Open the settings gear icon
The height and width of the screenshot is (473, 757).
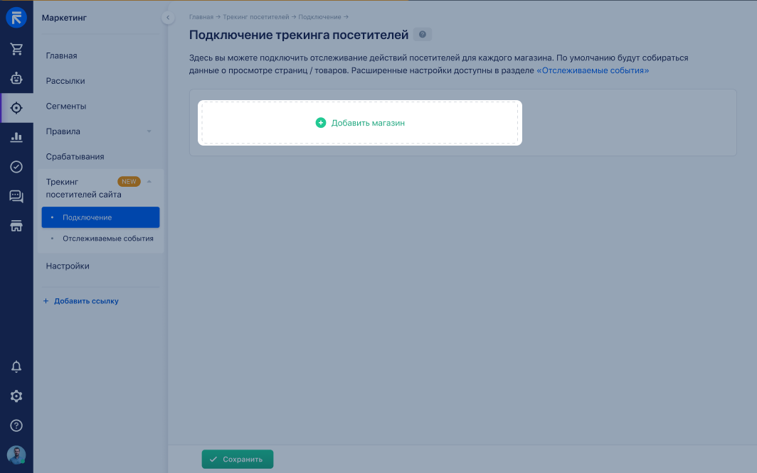(x=16, y=396)
